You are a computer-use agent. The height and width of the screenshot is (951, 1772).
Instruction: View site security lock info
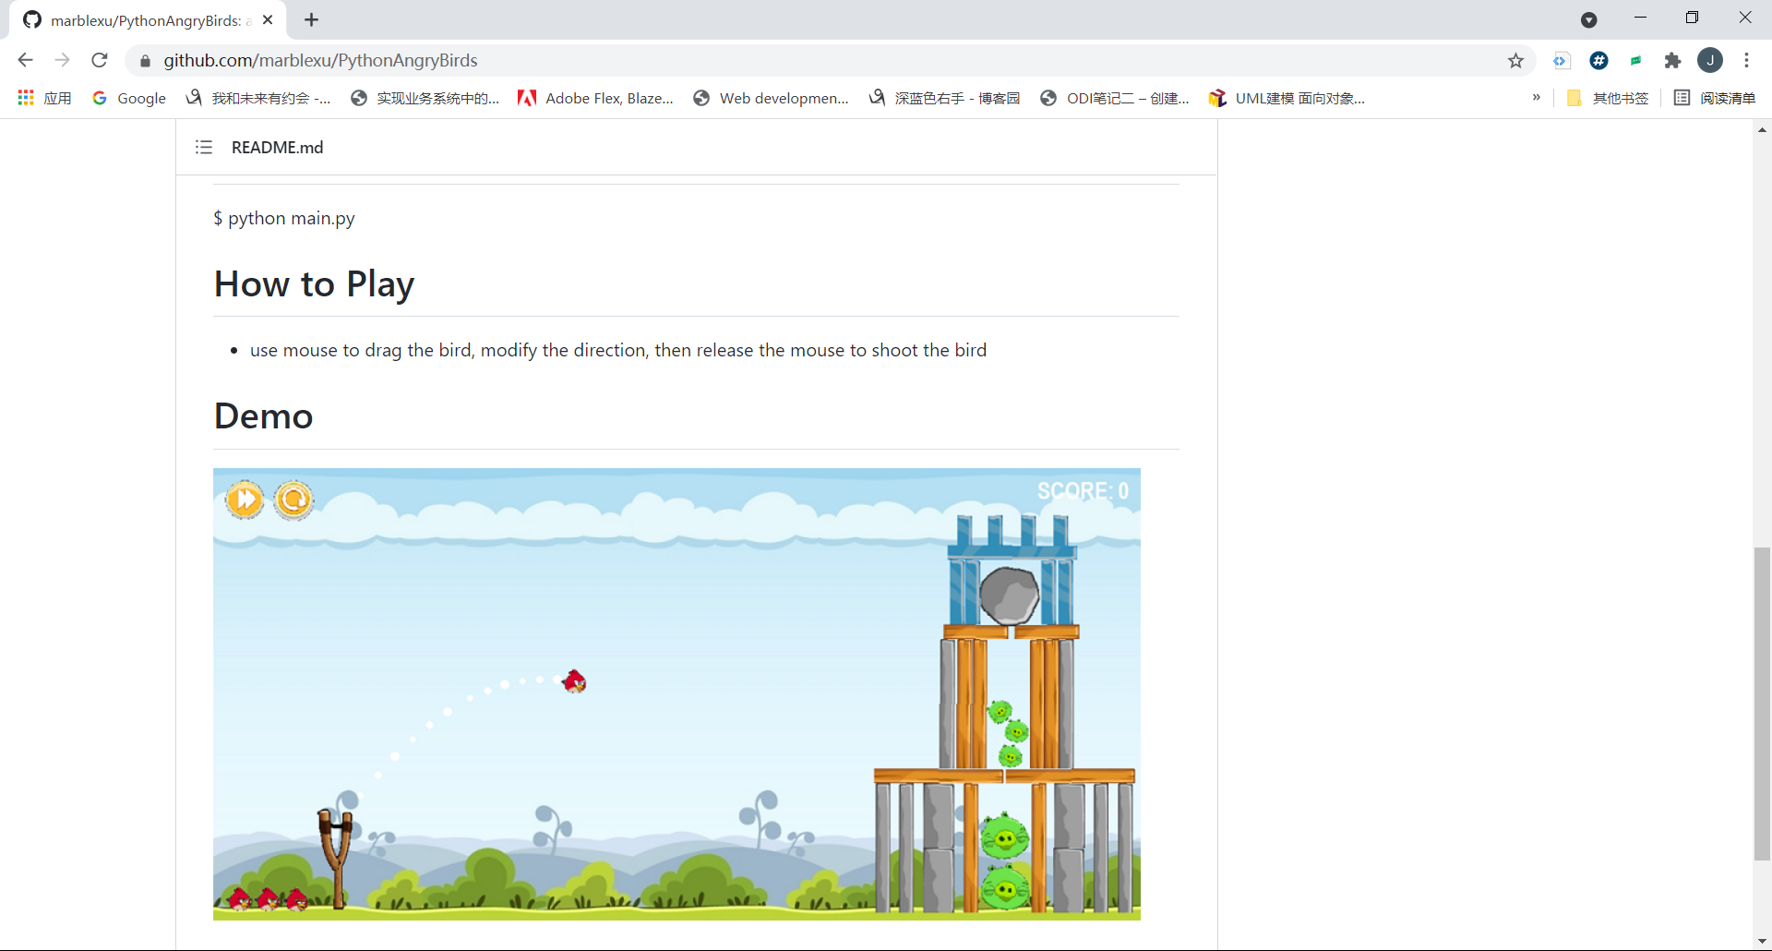click(144, 61)
